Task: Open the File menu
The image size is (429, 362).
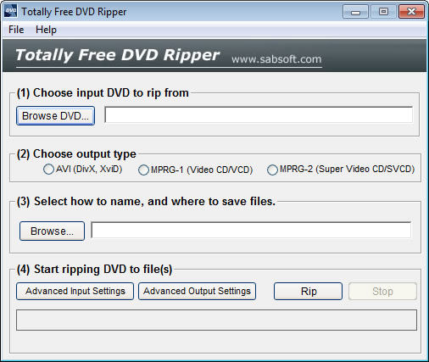Action: tap(16, 30)
